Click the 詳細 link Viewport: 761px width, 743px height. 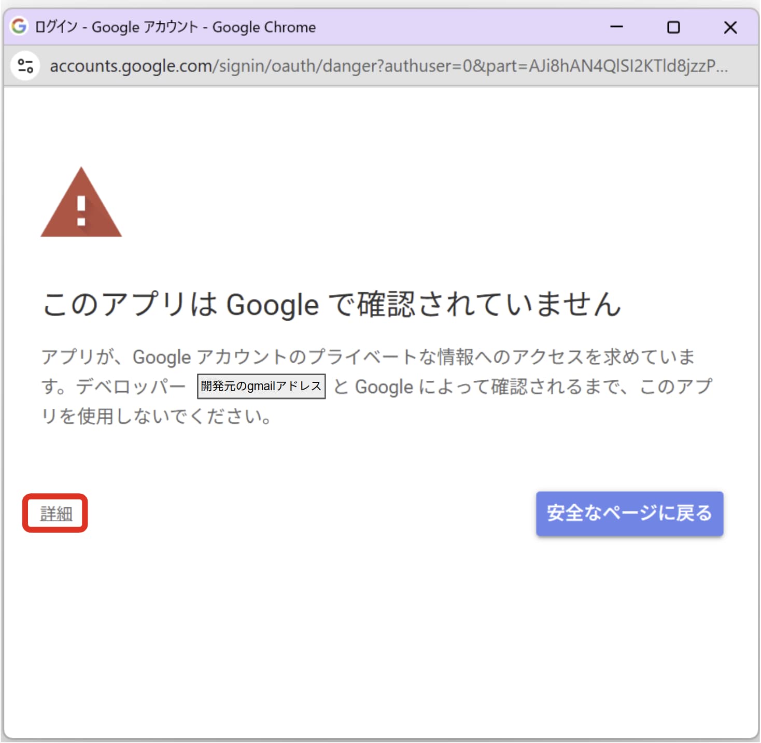pyautogui.click(x=56, y=513)
